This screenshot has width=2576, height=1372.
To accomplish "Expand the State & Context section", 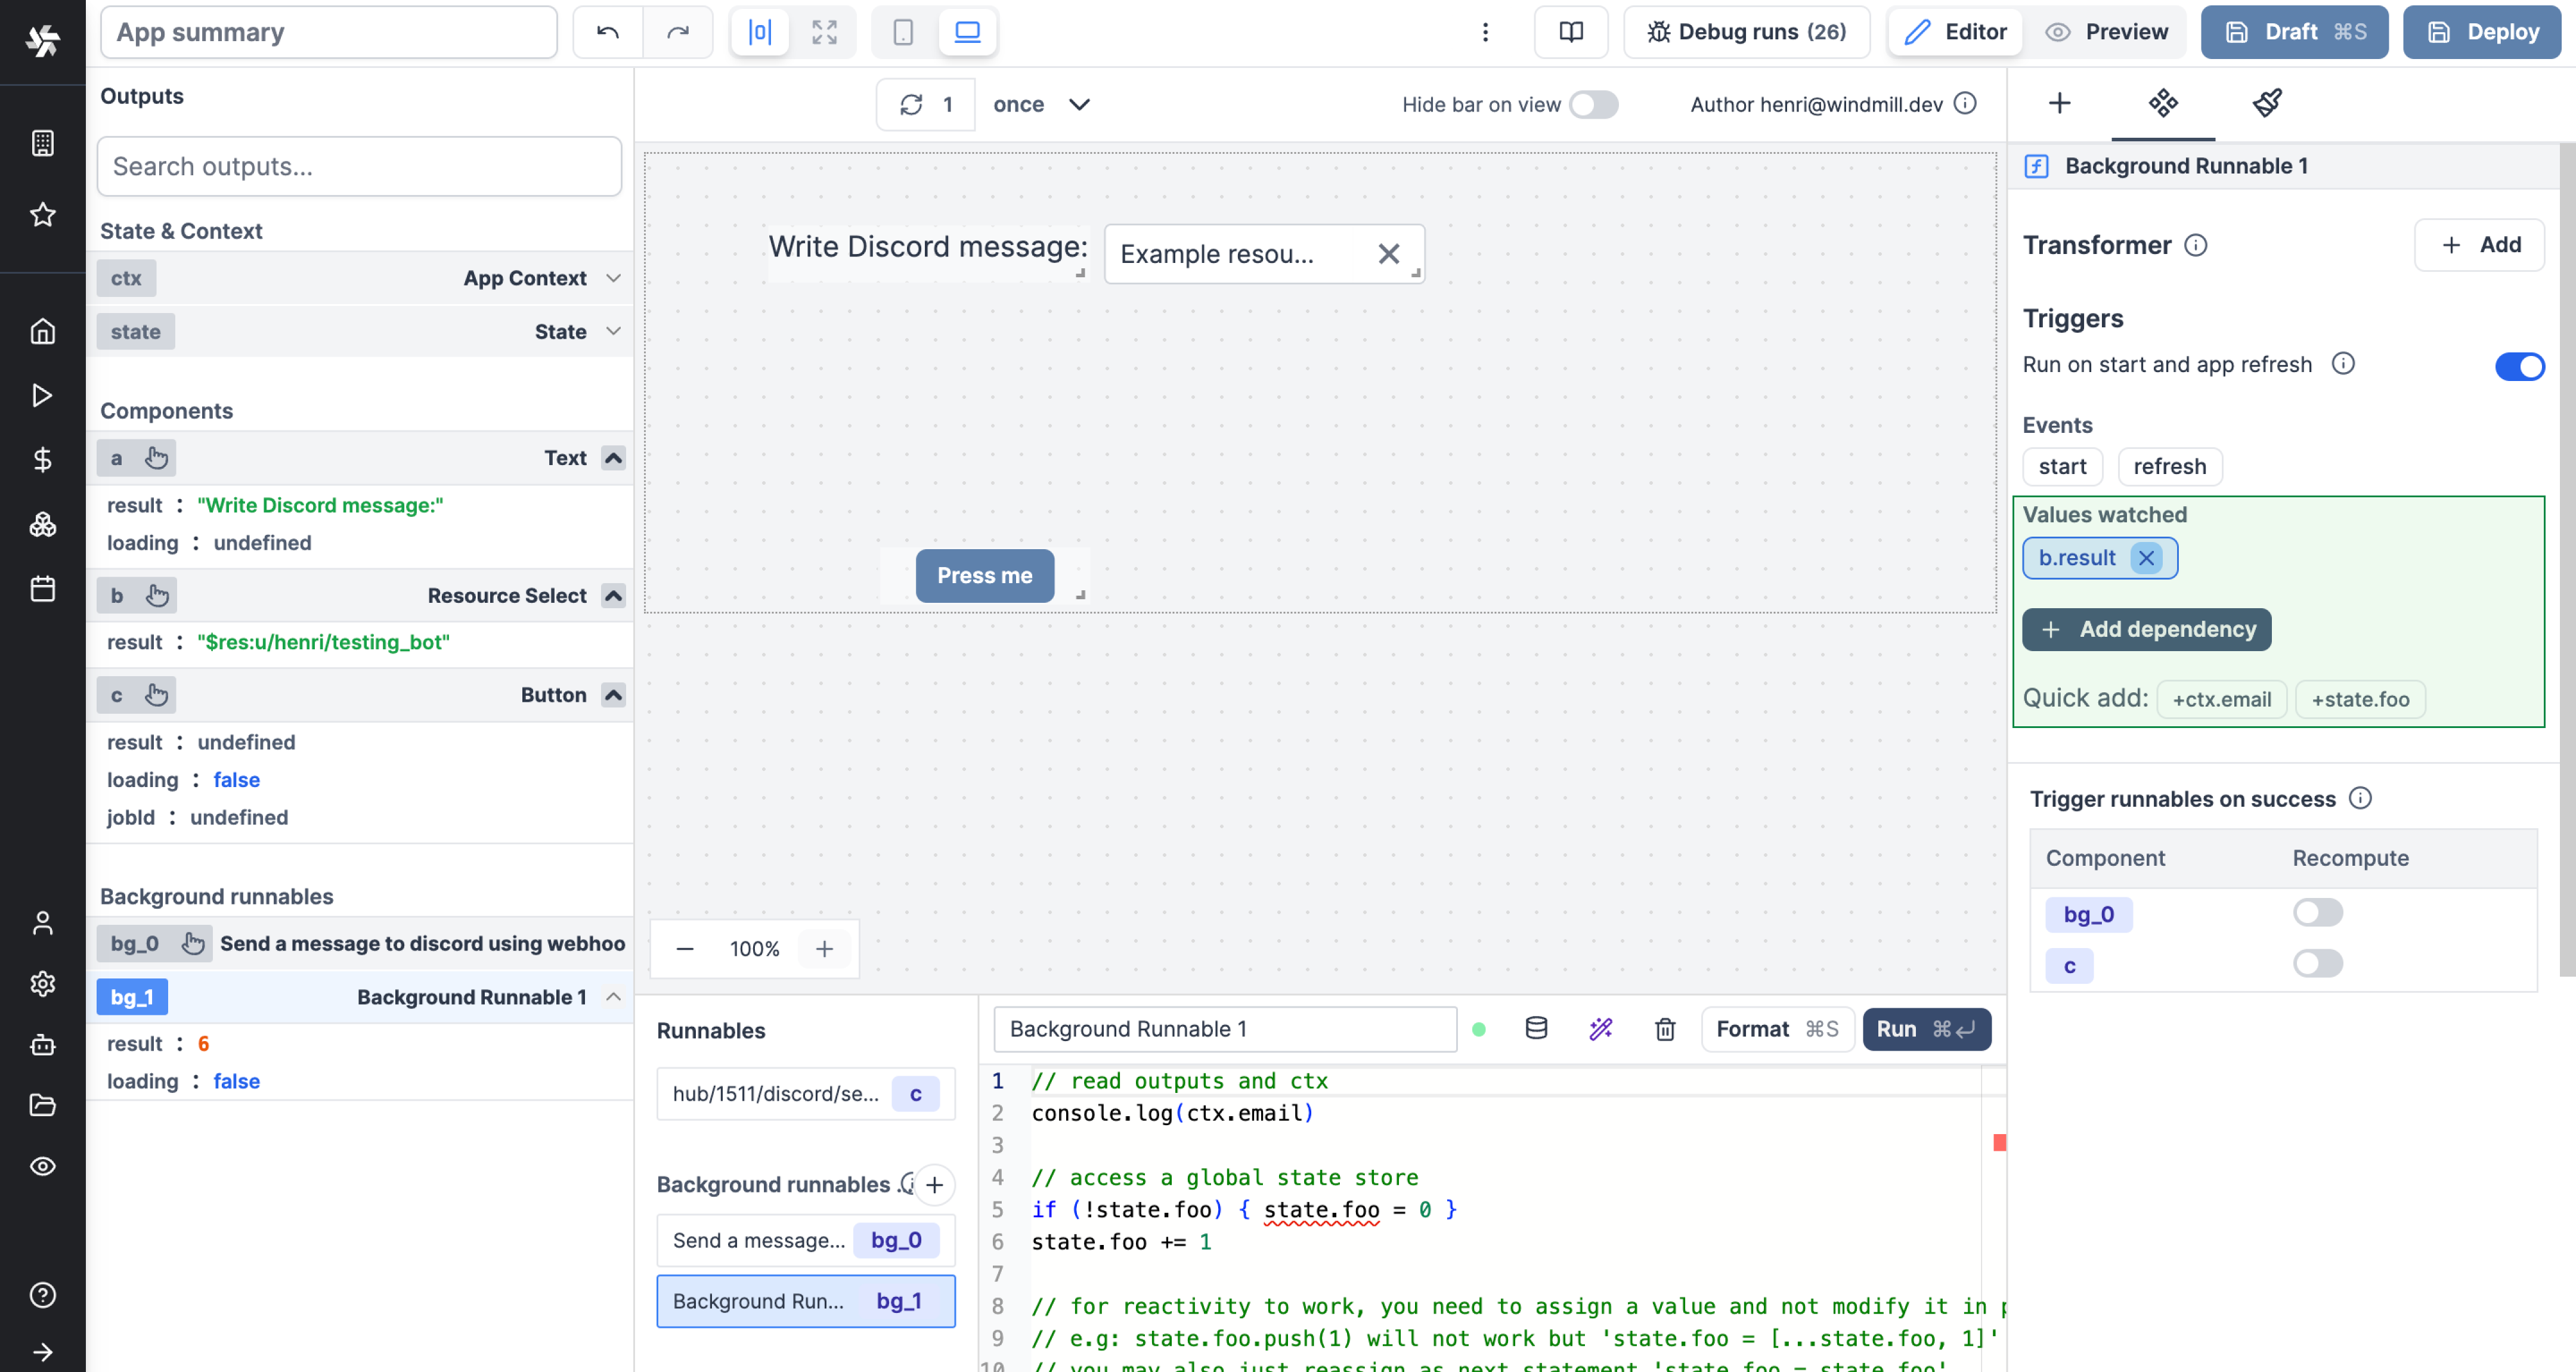I will coord(182,230).
